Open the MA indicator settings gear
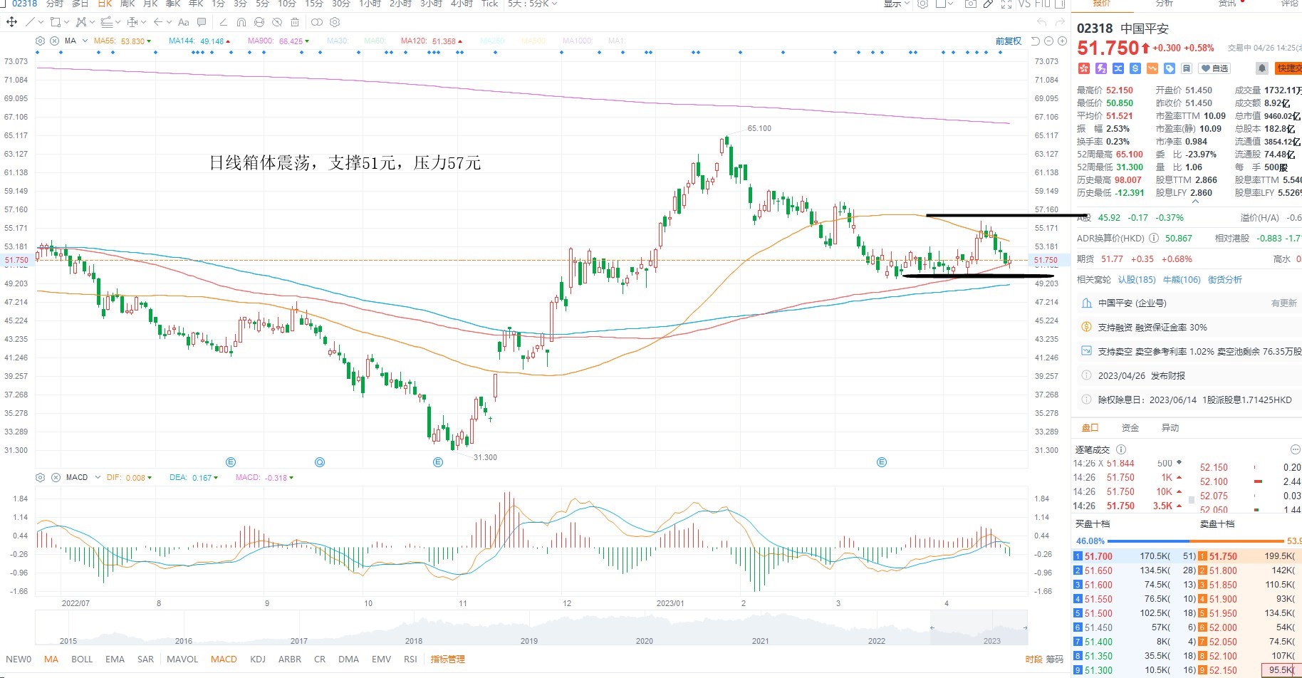This screenshot has width=1302, height=678. 40,41
